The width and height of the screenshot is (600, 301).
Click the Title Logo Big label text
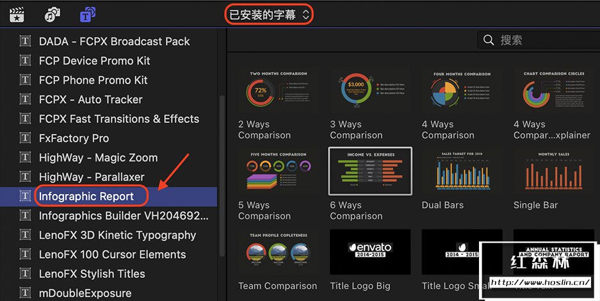tap(361, 286)
